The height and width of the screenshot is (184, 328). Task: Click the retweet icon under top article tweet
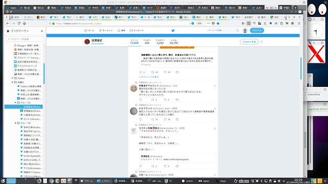(x=153, y=72)
